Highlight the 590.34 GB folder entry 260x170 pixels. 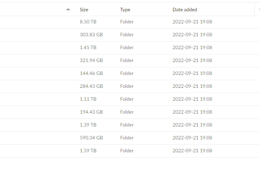91,138
